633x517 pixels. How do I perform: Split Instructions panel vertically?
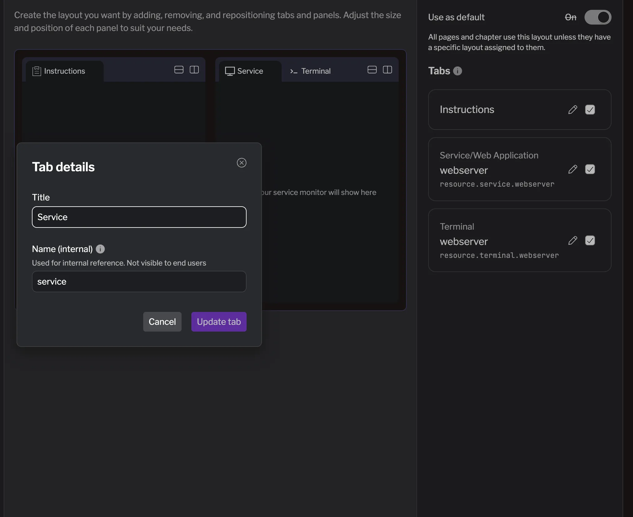pos(194,70)
